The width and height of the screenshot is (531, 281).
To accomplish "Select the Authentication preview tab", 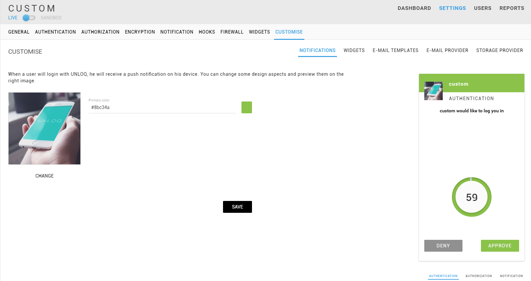I will 443,276.
